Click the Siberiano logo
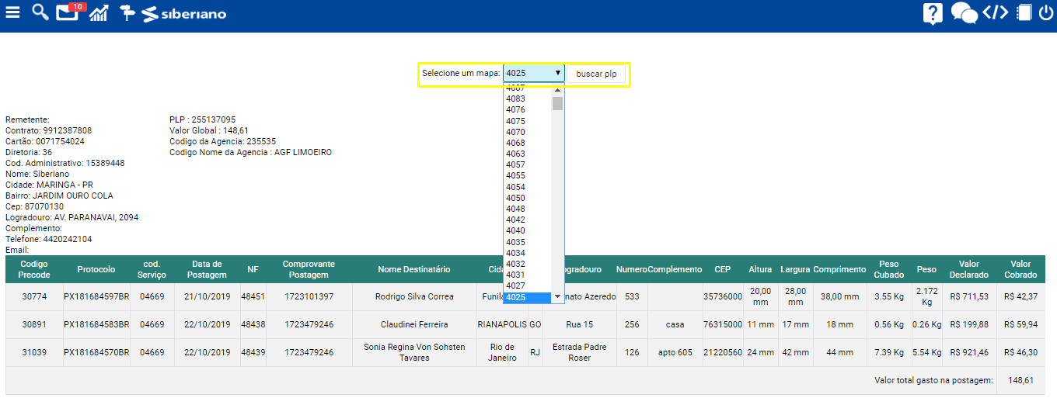1057x398 pixels. coord(184,13)
